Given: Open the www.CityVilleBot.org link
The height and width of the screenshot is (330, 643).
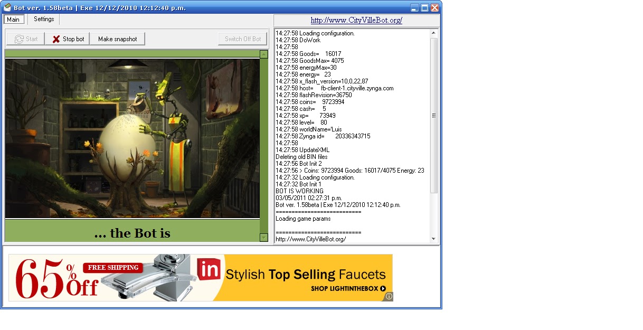Looking at the screenshot, I should pos(356,20).
